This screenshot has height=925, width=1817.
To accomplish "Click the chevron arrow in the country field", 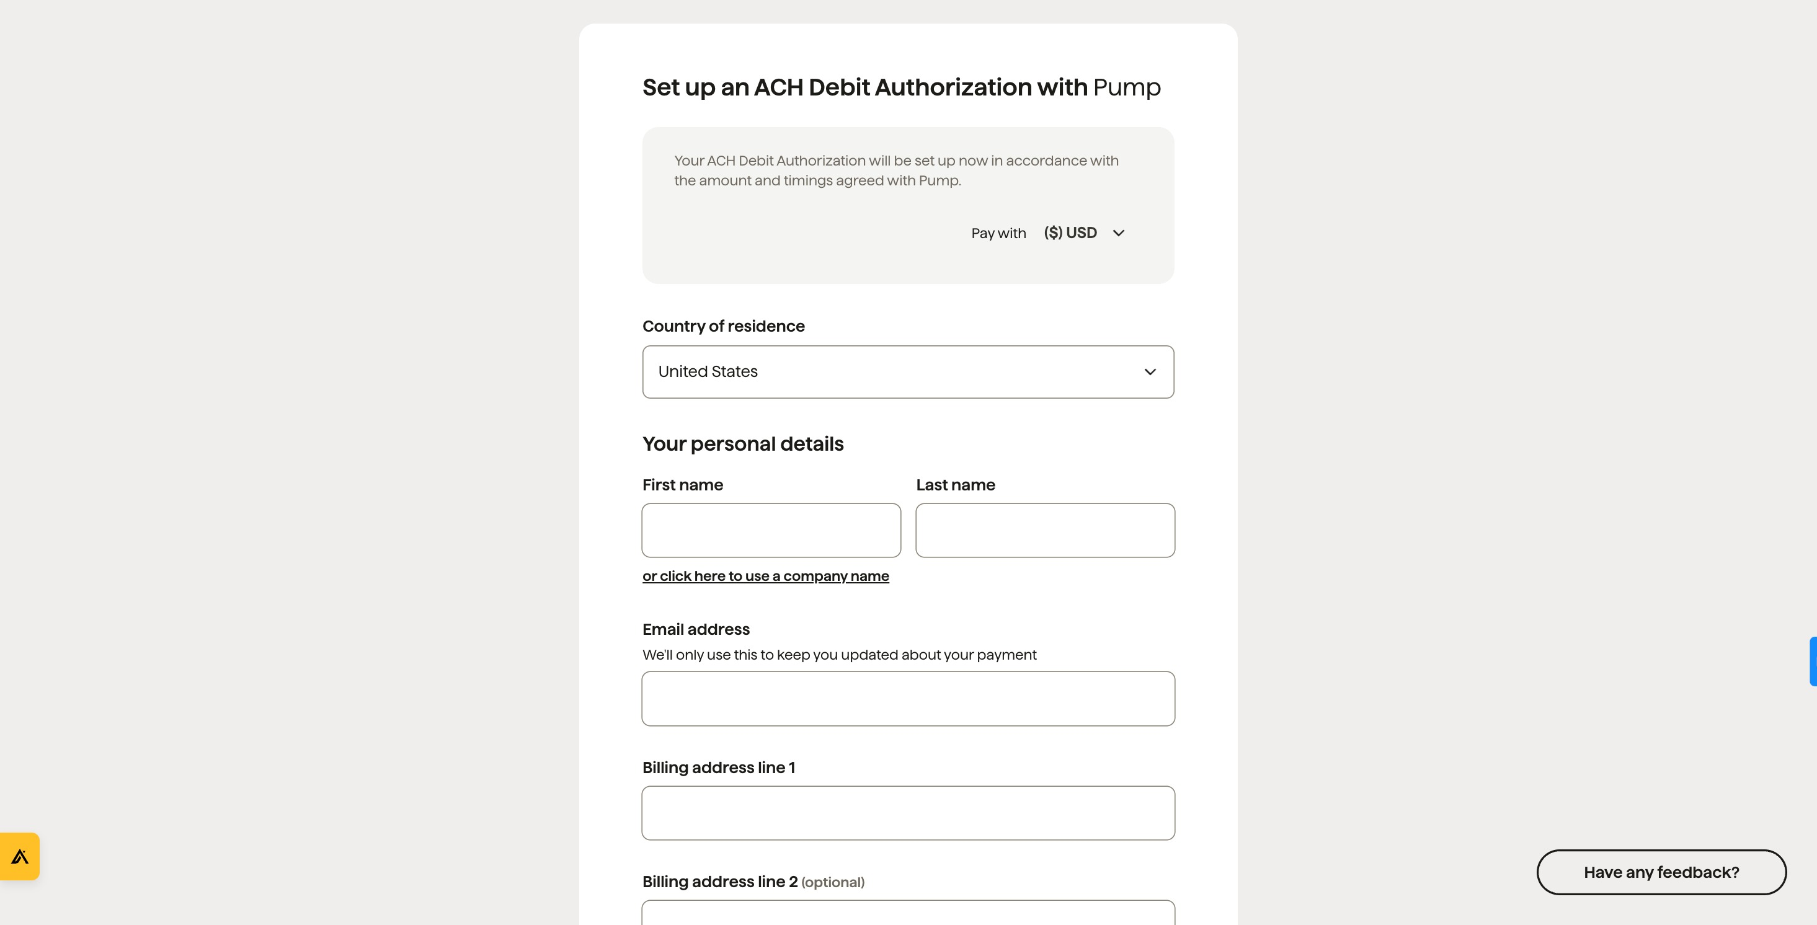I will click(1150, 372).
